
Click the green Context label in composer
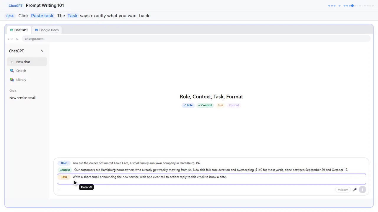65,170
